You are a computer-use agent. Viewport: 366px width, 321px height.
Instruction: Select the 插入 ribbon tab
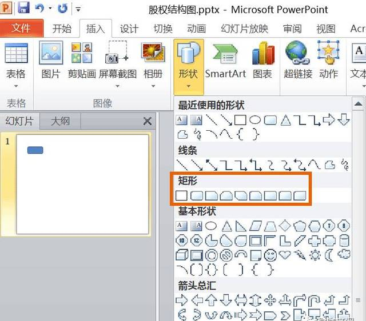pyautogui.click(x=96, y=29)
